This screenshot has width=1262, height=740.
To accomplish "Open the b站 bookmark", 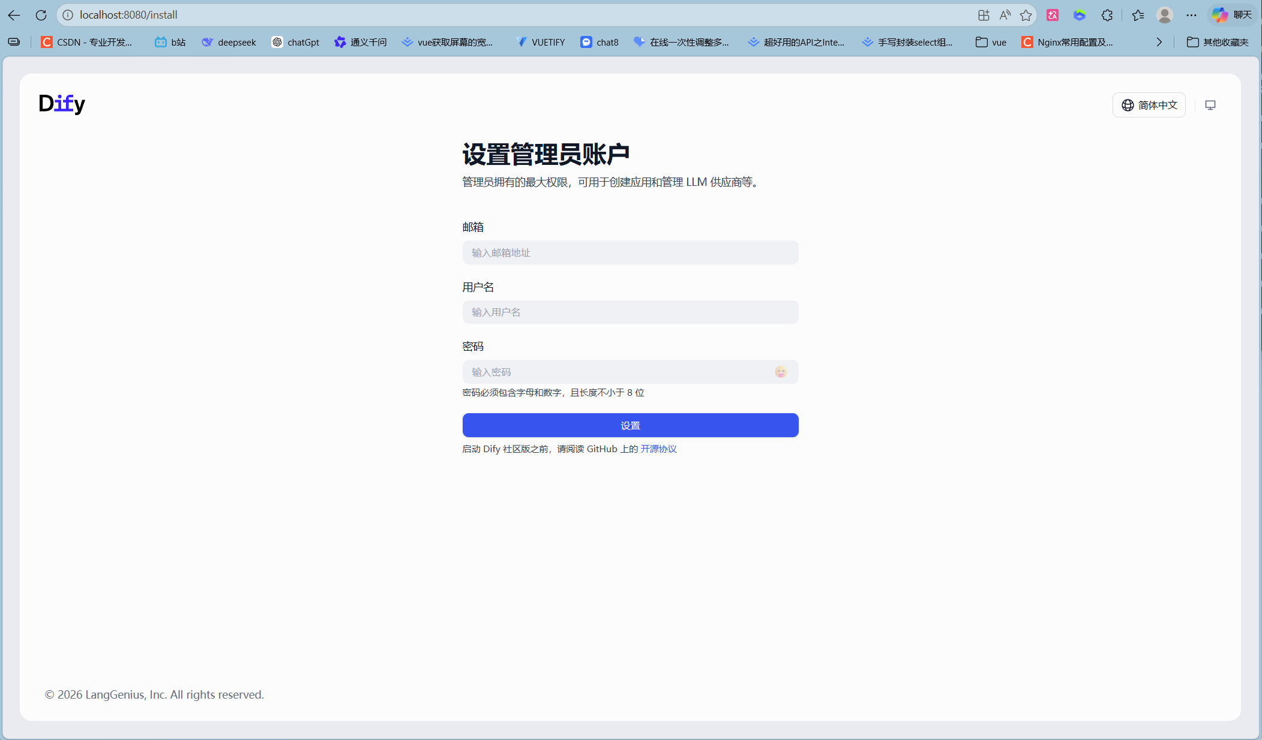I will pyautogui.click(x=170, y=42).
